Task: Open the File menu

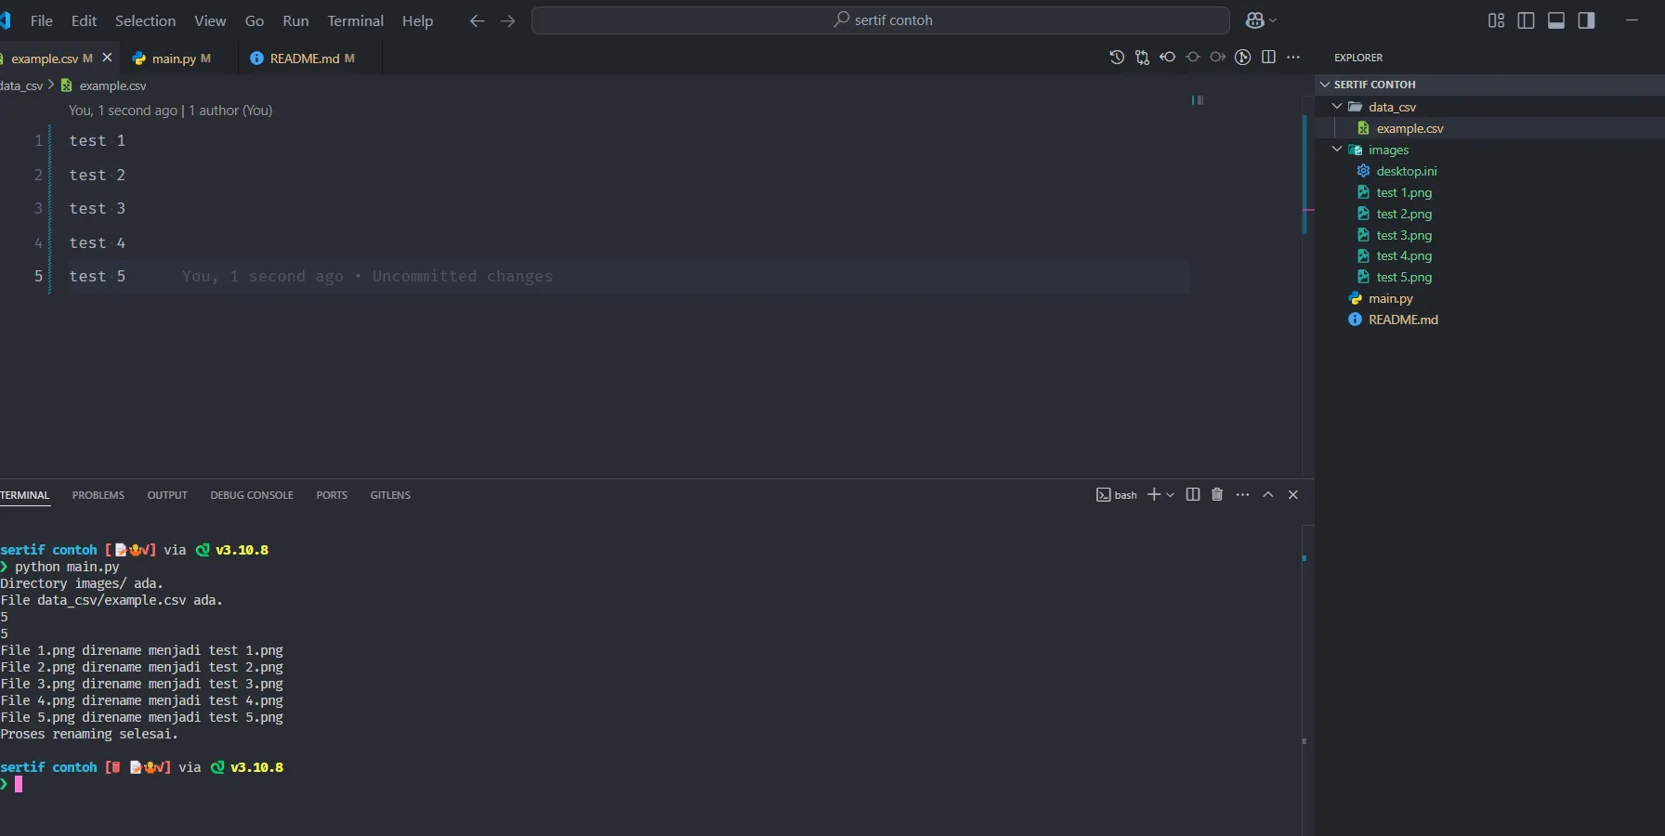Action: click(42, 20)
